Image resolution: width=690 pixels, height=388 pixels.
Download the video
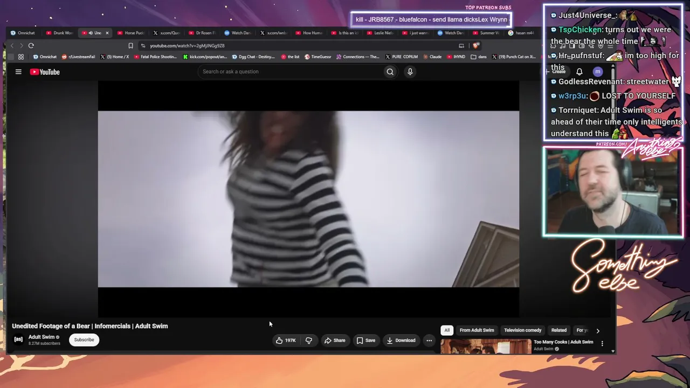[x=401, y=340]
